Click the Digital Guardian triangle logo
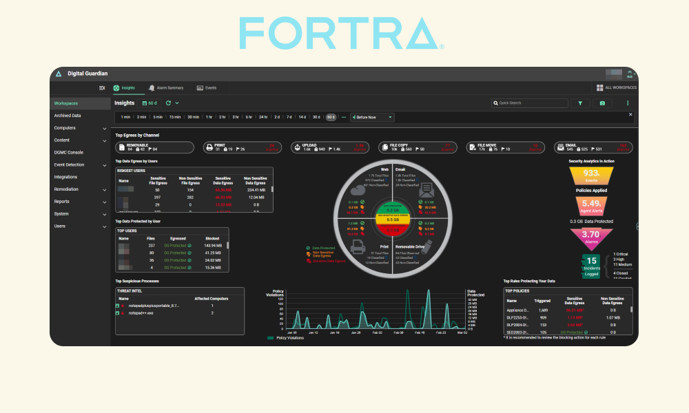The height and width of the screenshot is (413, 689). (59, 74)
